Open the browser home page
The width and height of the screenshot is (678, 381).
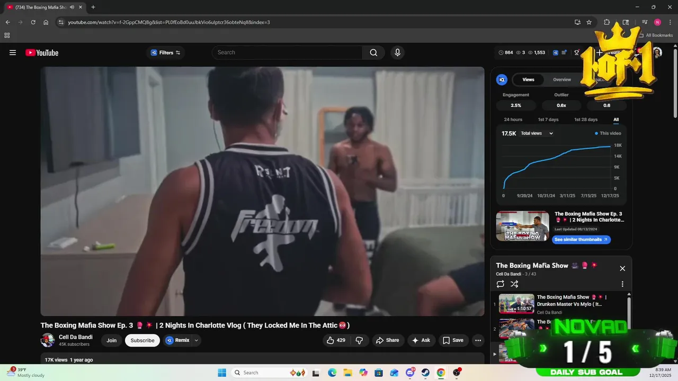coord(46,22)
